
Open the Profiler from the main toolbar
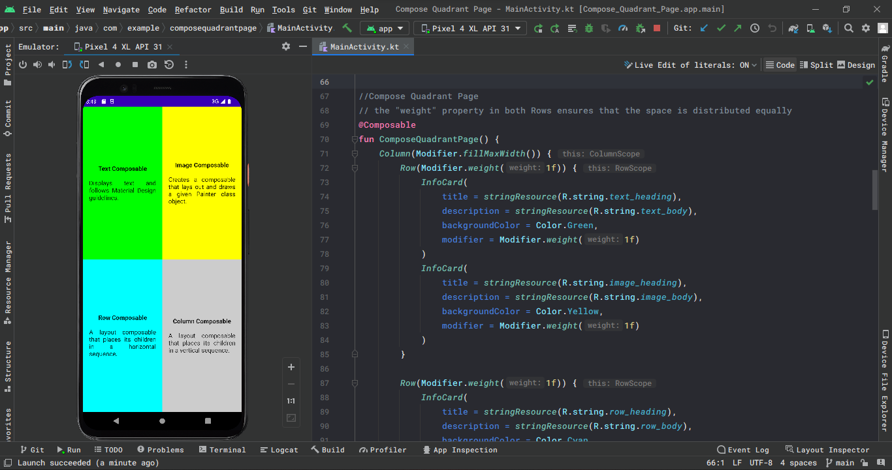pos(623,28)
